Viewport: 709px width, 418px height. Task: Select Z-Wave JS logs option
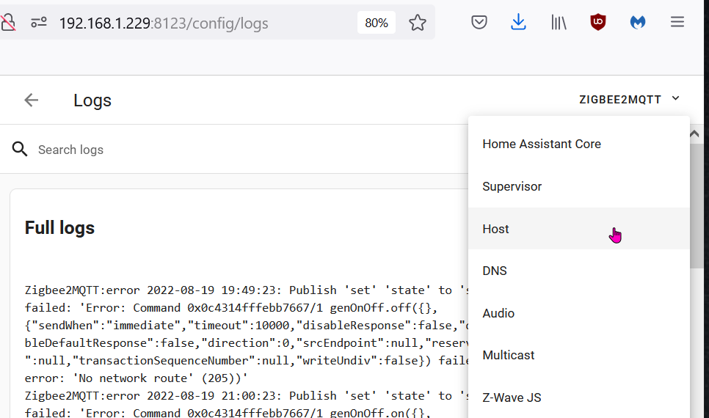(x=512, y=397)
